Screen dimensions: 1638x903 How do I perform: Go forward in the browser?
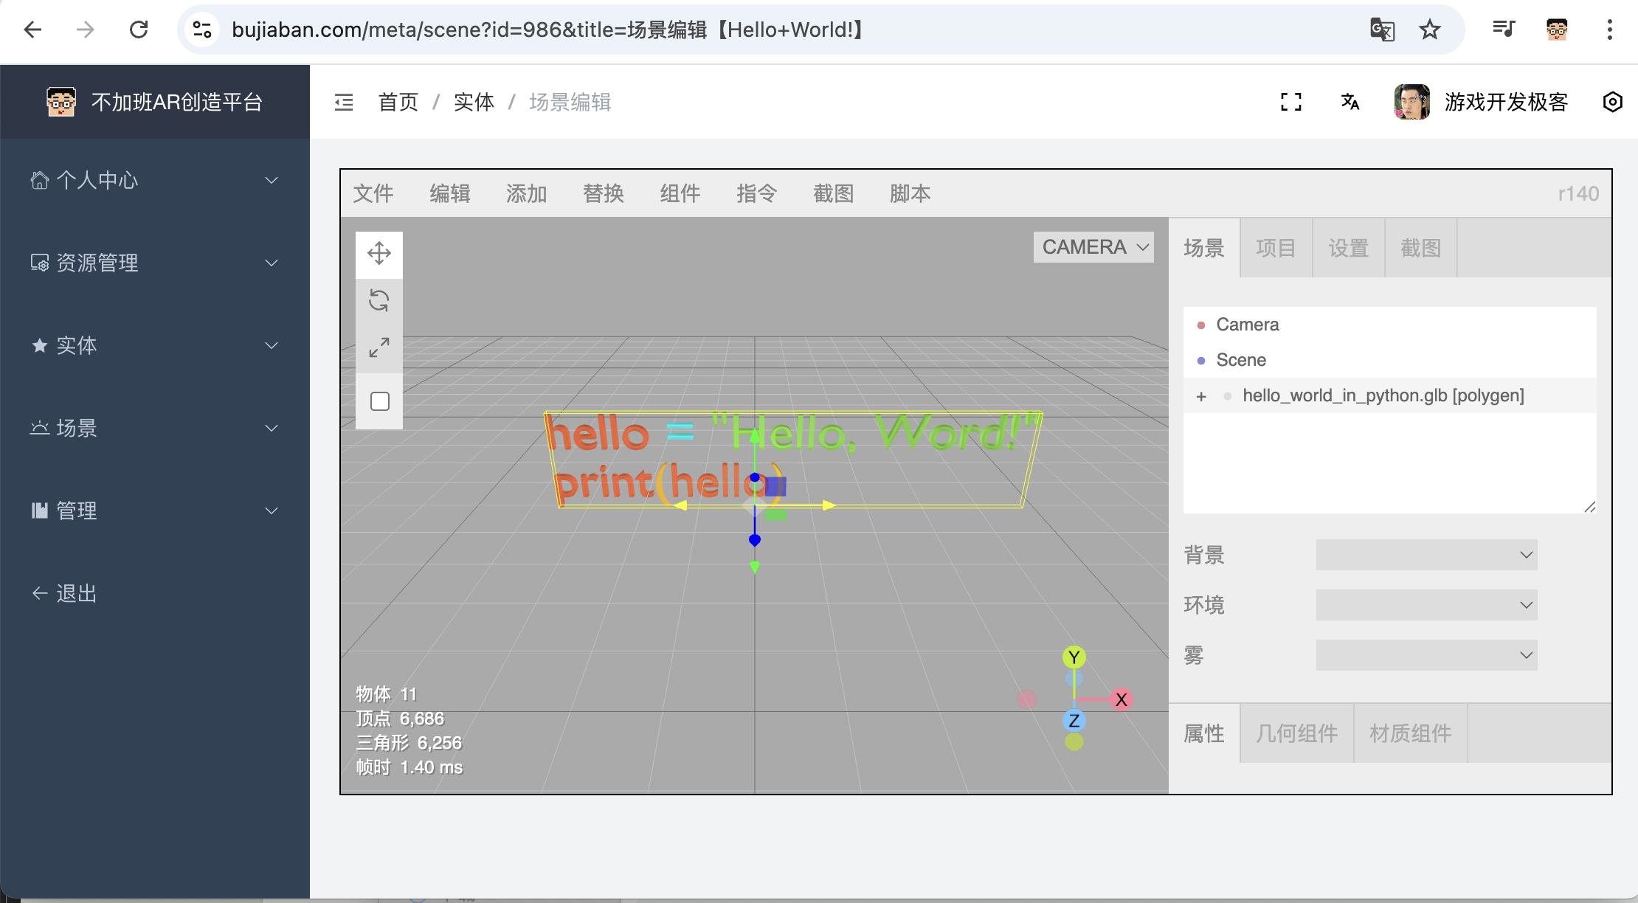[x=86, y=30]
